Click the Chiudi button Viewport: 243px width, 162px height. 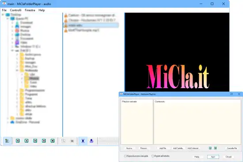(228, 157)
